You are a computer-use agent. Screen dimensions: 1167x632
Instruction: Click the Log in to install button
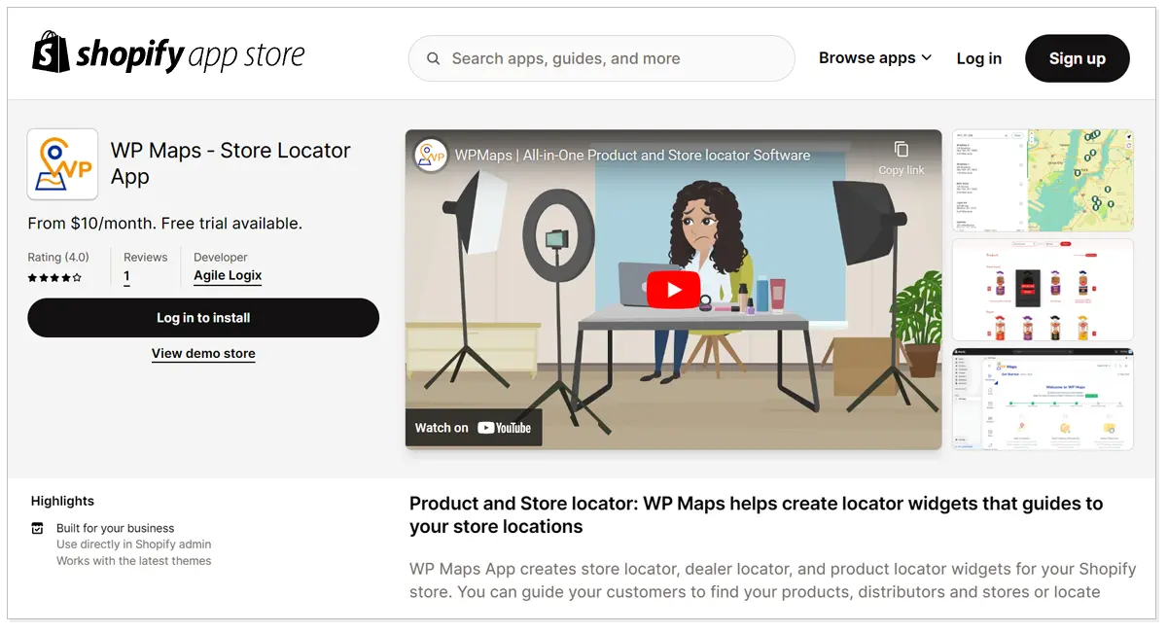click(203, 318)
